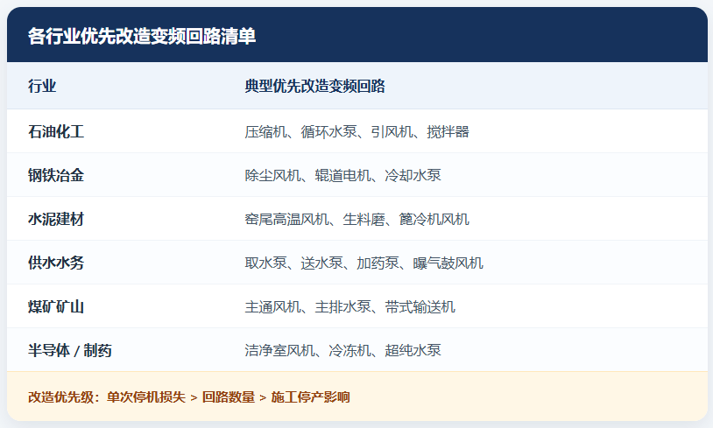
Task: Click the title 各行业优先改造变频回路清单
Action: (142, 37)
